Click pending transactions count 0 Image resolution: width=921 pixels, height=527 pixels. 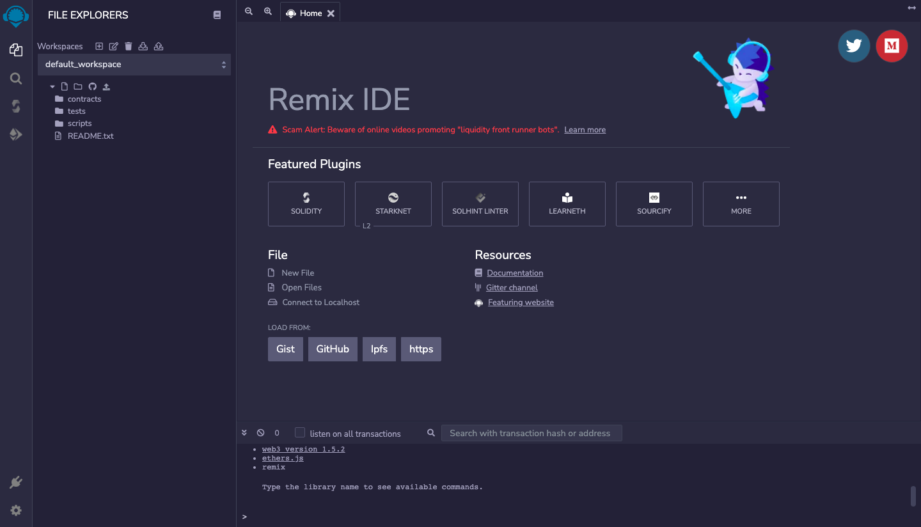277,433
